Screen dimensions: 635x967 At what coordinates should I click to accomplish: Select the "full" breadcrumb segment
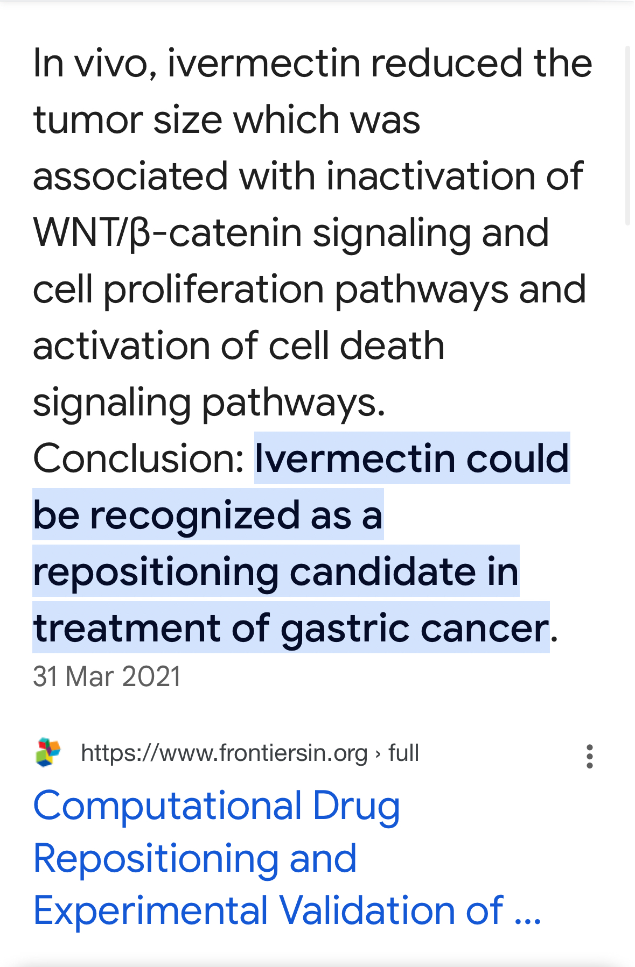click(x=403, y=753)
